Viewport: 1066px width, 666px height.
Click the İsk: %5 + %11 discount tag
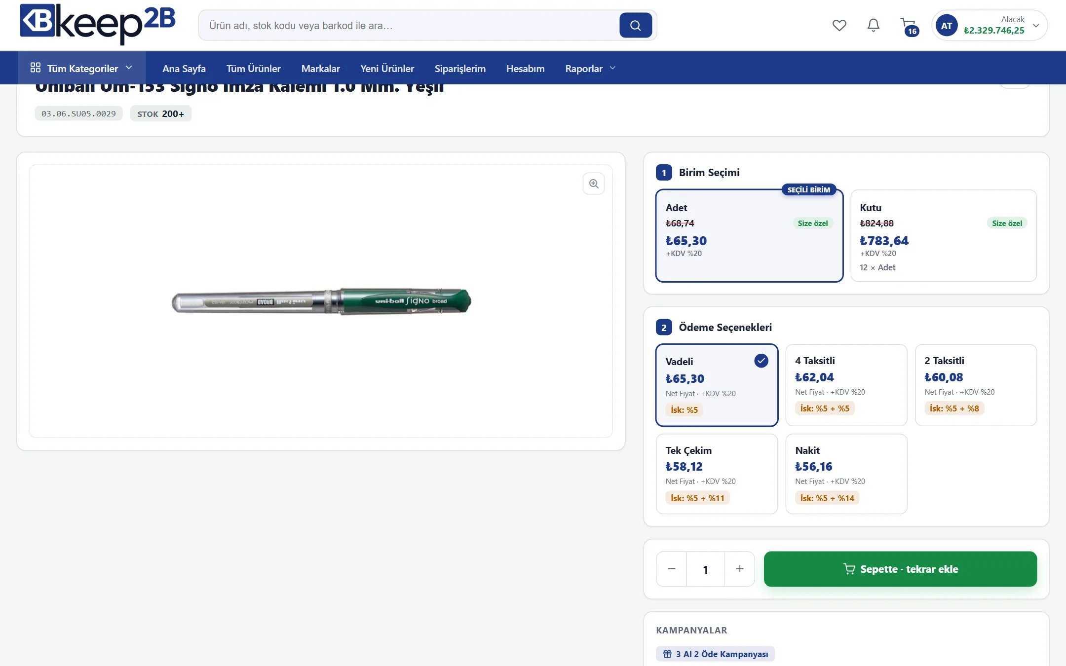click(x=697, y=498)
